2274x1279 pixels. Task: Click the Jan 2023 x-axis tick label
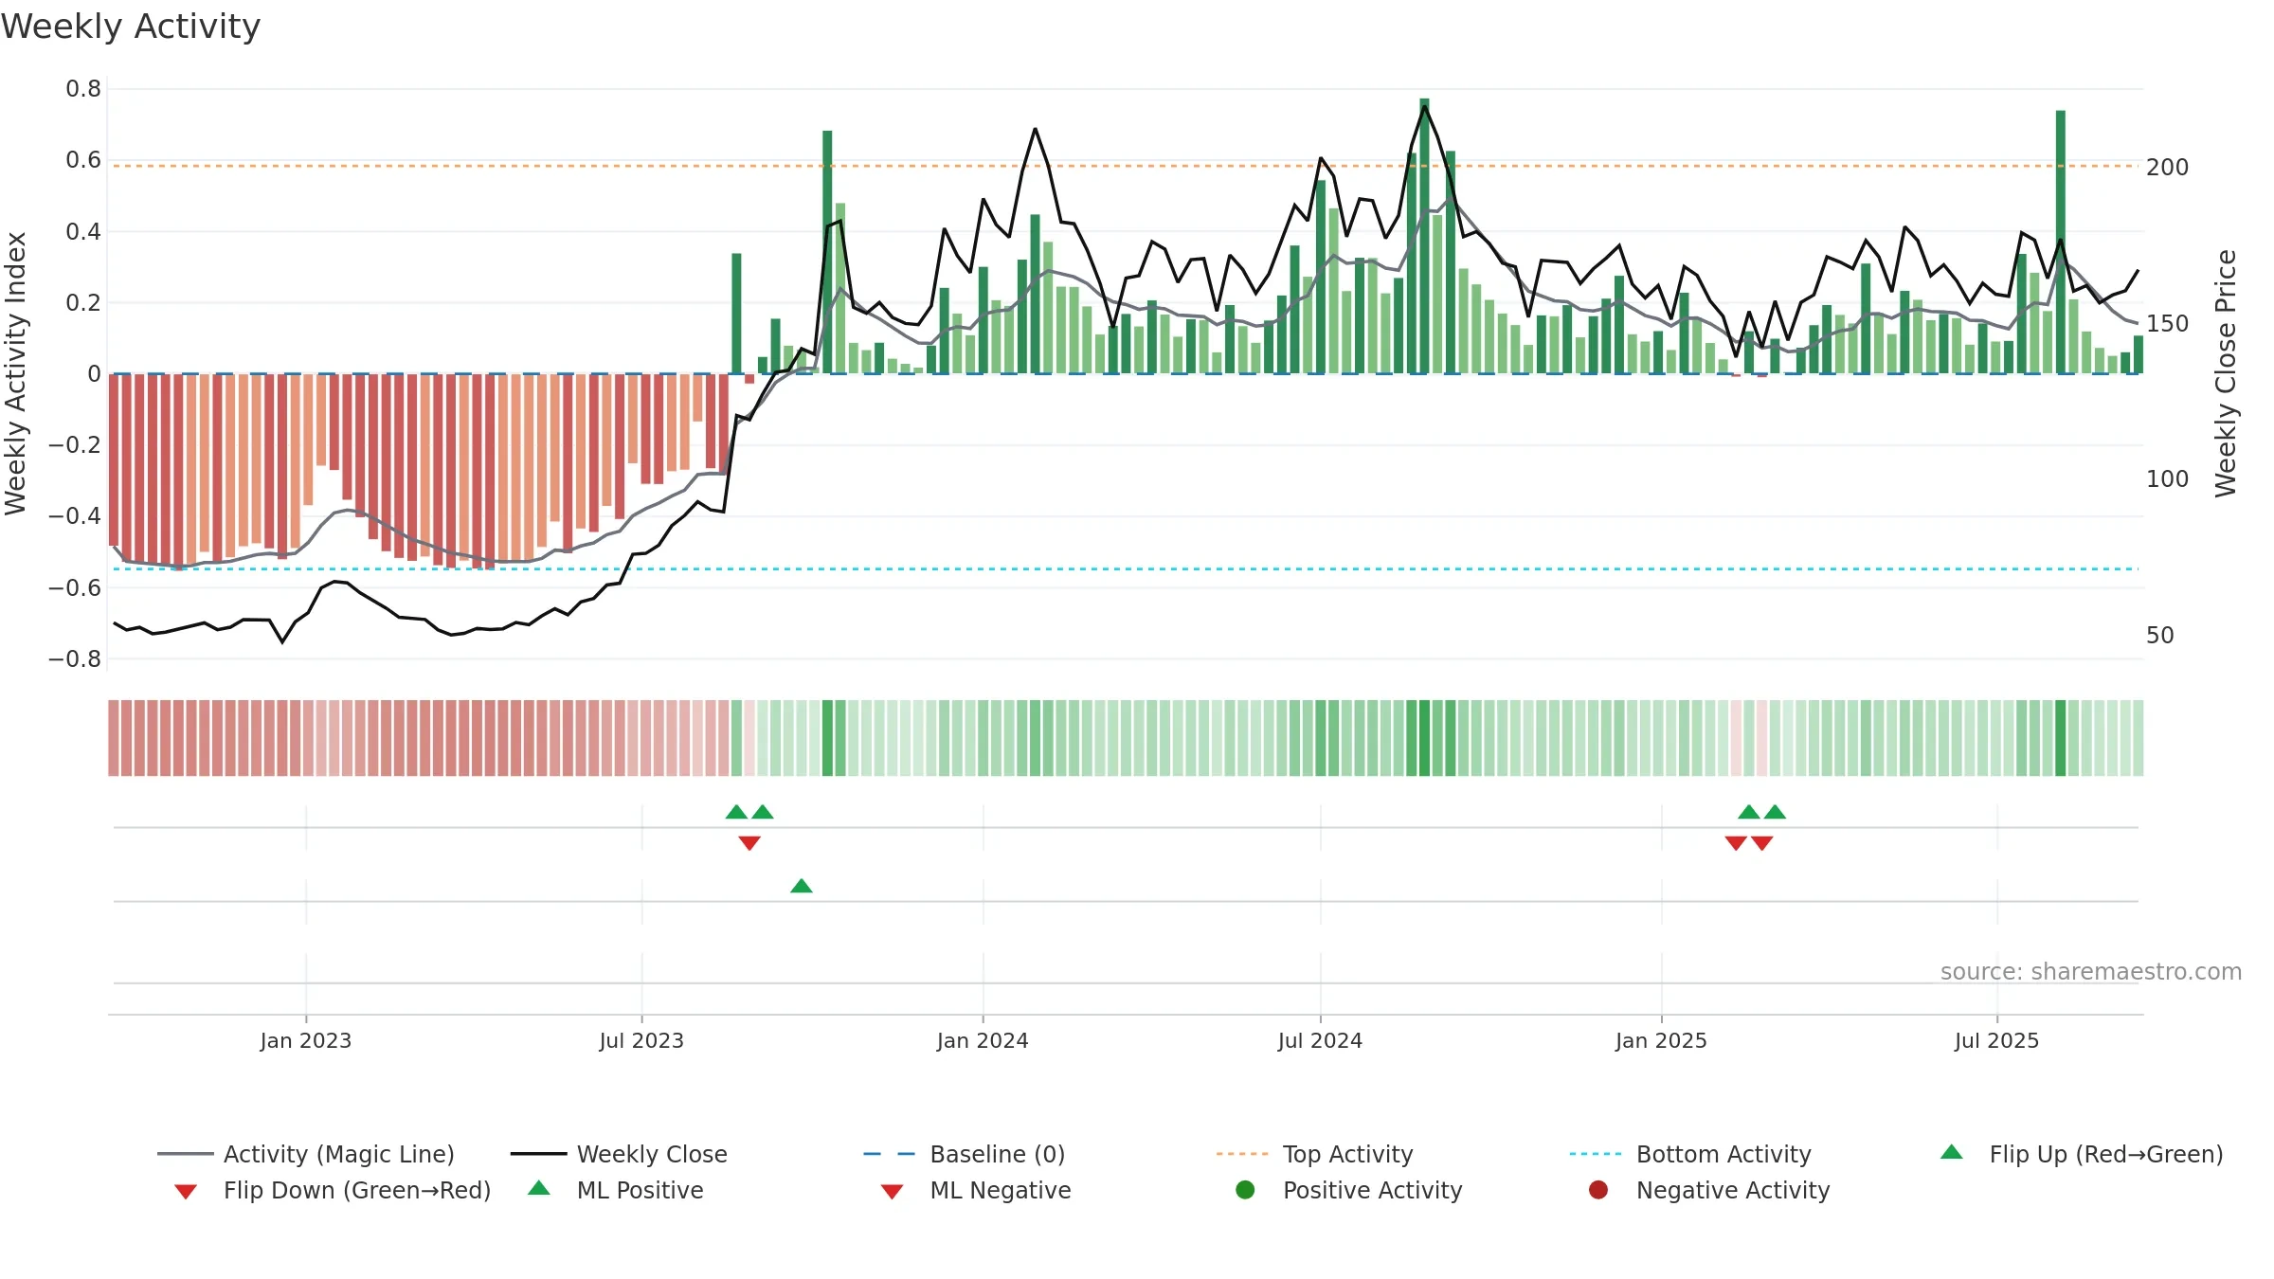pos(306,1040)
